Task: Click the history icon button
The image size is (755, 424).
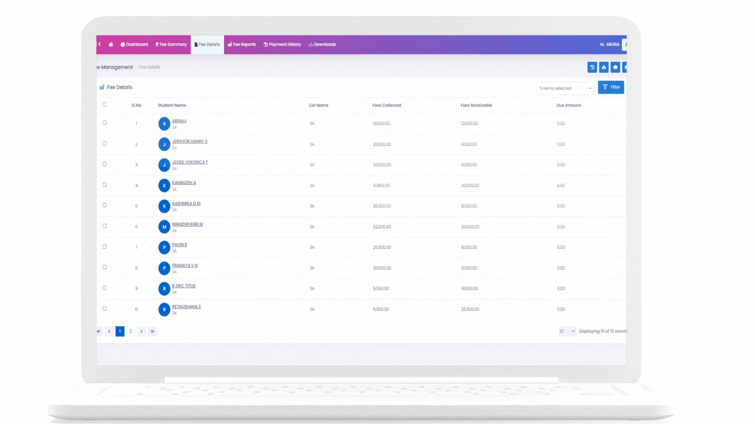Action: 592,67
